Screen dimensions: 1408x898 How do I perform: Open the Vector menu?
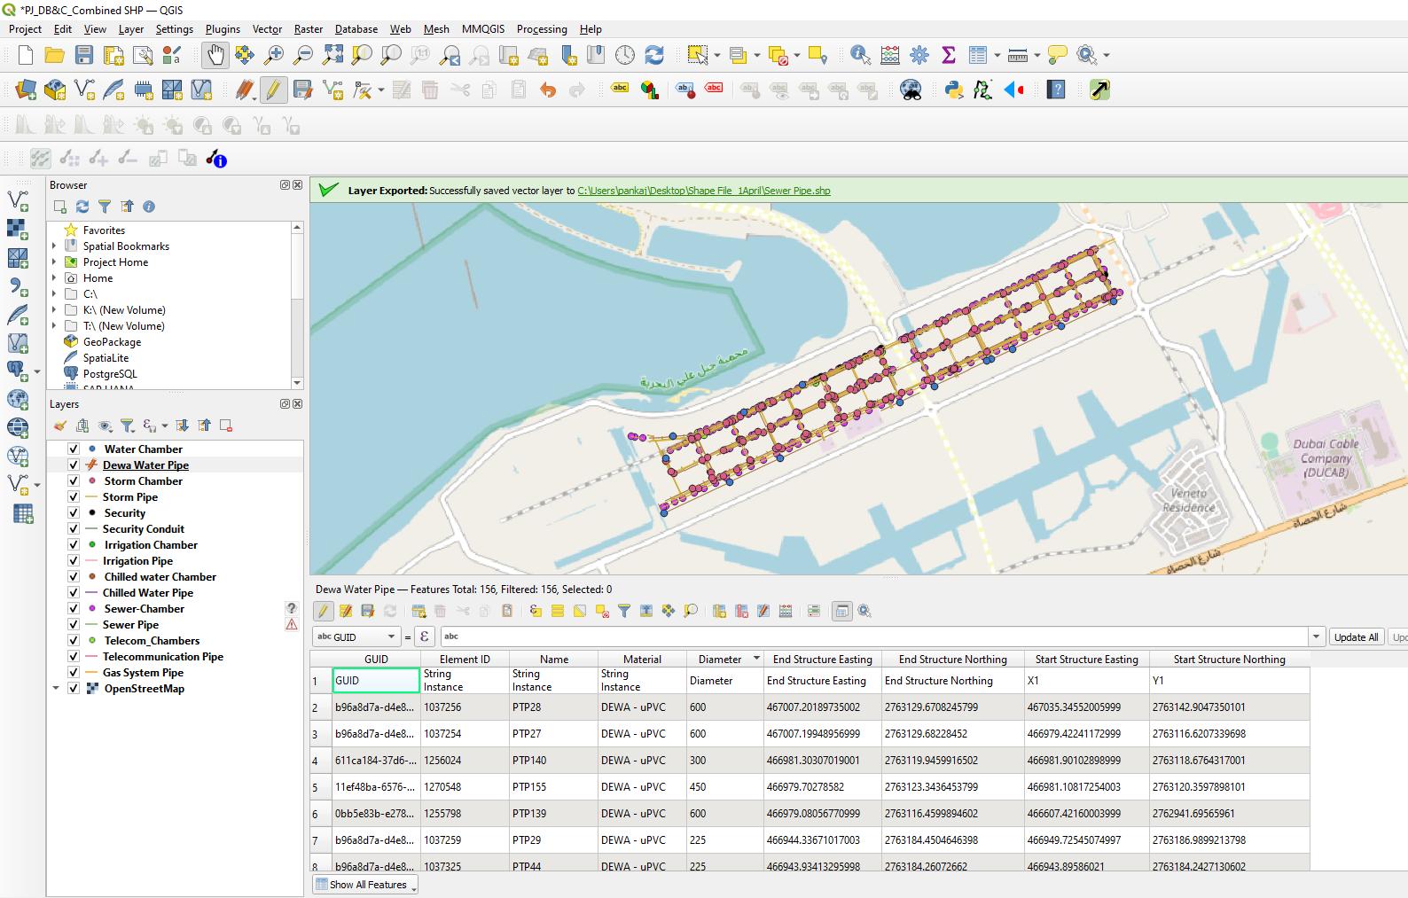point(267,29)
